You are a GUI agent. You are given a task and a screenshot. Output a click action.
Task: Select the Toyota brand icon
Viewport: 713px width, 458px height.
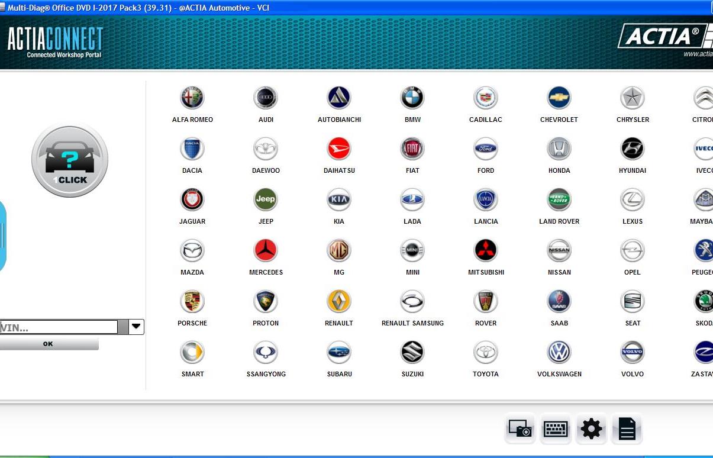(486, 352)
